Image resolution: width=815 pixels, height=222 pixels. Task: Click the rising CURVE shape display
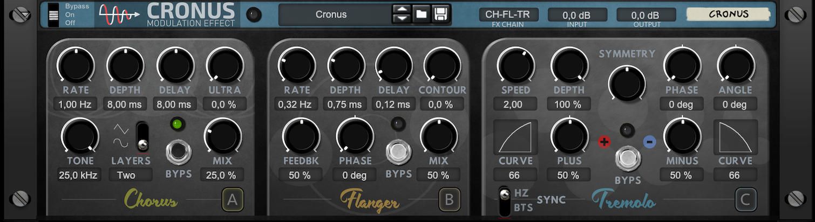[x=515, y=137]
